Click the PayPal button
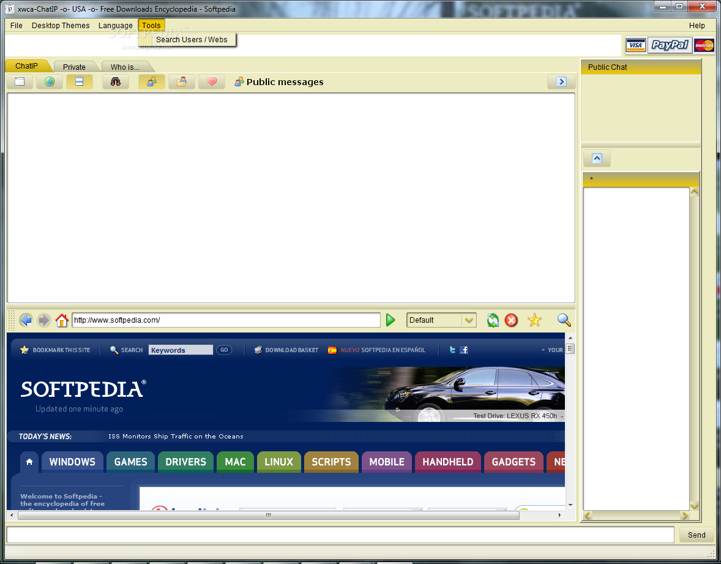The image size is (721, 564). coord(670,45)
